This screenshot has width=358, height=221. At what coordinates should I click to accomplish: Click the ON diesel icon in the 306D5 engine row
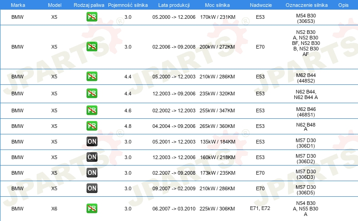[x=92, y=188]
